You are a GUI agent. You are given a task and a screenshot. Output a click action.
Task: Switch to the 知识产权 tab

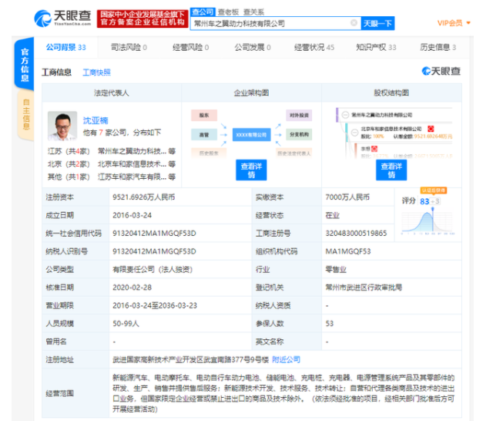pyautogui.click(x=376, y=48)
